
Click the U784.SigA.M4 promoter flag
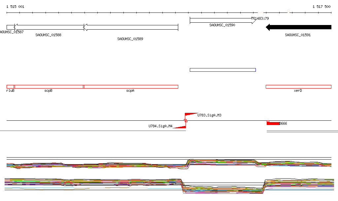(x=180, y=127)
